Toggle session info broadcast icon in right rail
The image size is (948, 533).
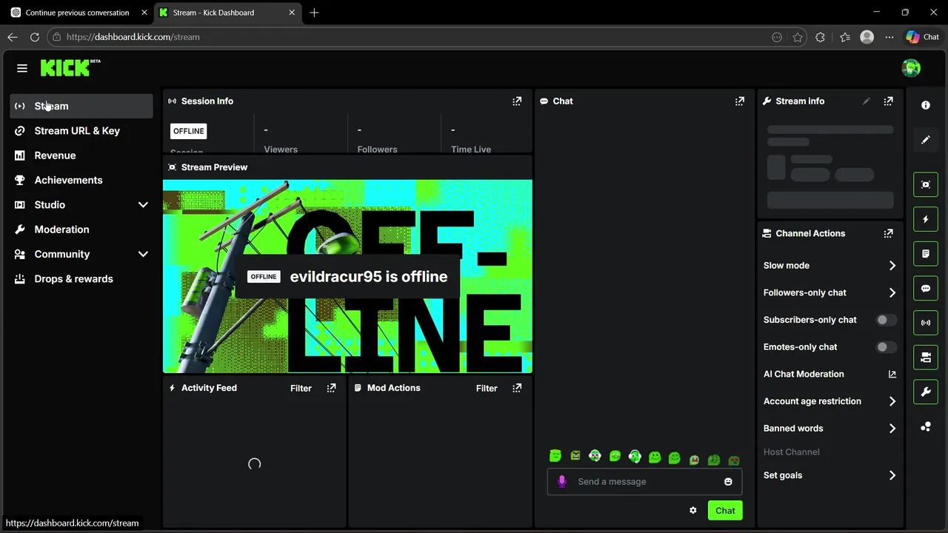pyautogui.click(x=926, y=323)
